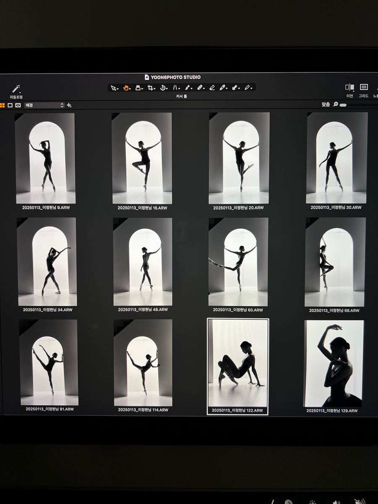Click filename text 20250113_이정현님 34.ARW

[x=47, y=310]
